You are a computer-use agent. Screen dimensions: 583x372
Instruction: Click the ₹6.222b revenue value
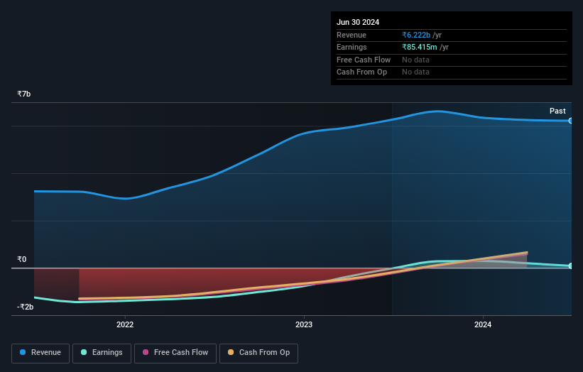coord(416,35)
